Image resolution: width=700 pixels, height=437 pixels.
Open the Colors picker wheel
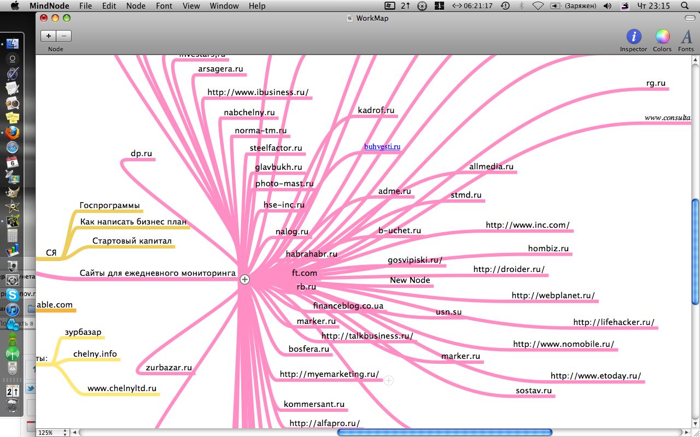(662, 37)
